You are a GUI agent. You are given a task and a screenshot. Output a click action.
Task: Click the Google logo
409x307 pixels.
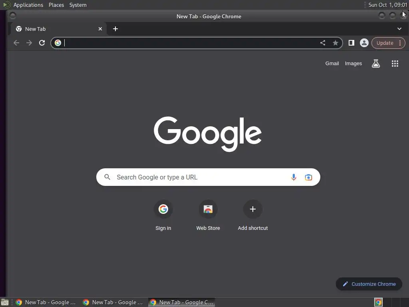click(208, 134)
